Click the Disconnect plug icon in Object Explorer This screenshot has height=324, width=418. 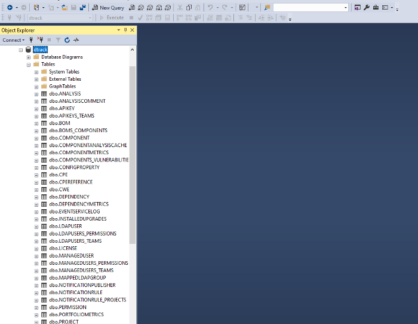click(40, 40)
